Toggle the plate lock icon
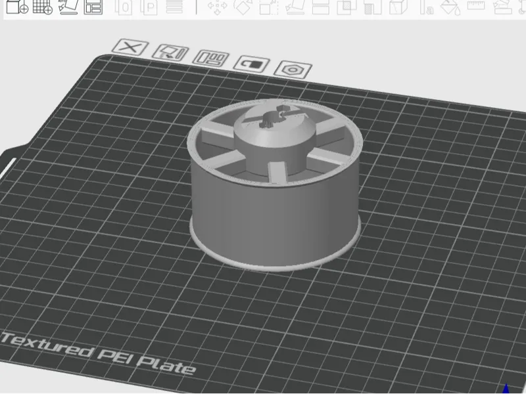This screenshot has height=394, width=526. click(x=252, y=64)
